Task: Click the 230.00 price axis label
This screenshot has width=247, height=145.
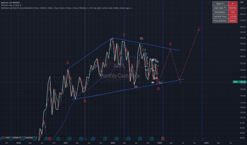Action: pos(242,8)
